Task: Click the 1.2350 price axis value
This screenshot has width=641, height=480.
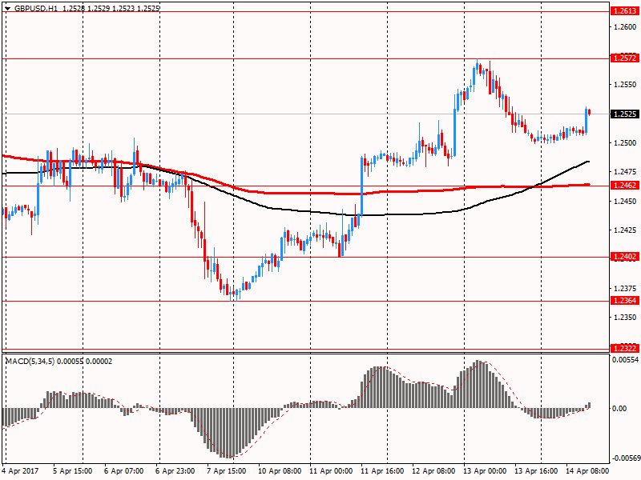Action: click(625, 317)
